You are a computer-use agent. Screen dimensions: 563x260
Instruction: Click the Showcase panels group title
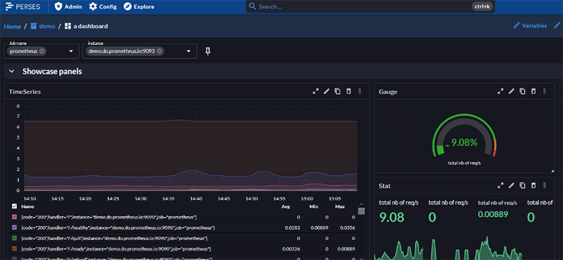coord(52,72)
